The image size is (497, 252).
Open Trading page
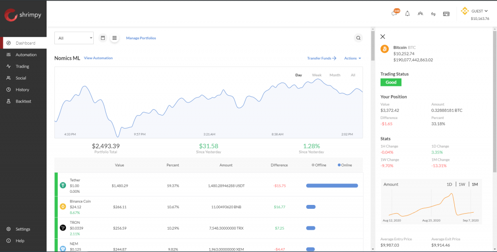pyautogui.click(x=23, y=66)
